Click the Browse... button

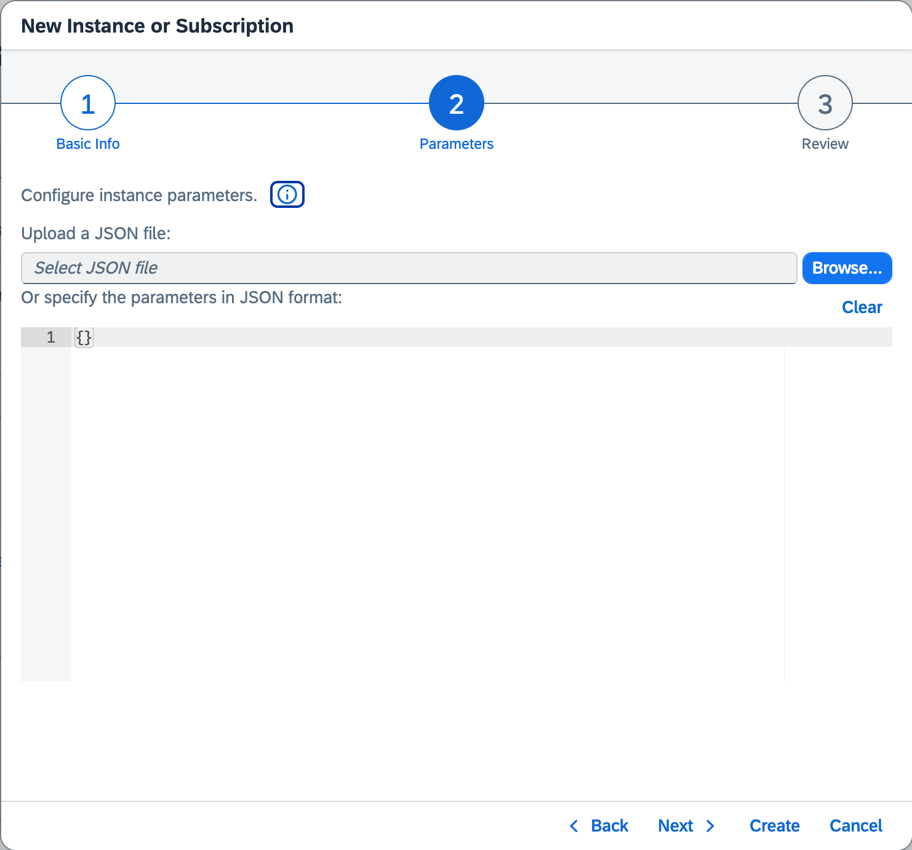847,268
